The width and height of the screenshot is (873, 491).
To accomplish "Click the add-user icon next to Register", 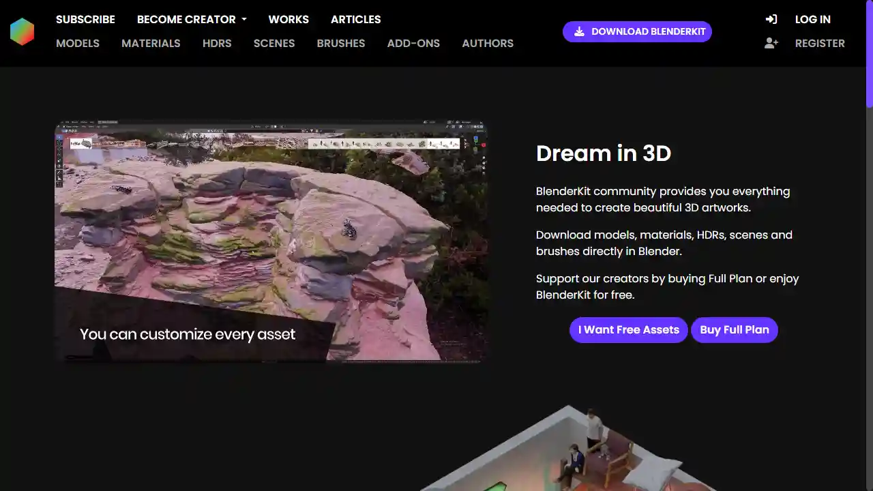I will pyautogui.click(x=771, y=43).
